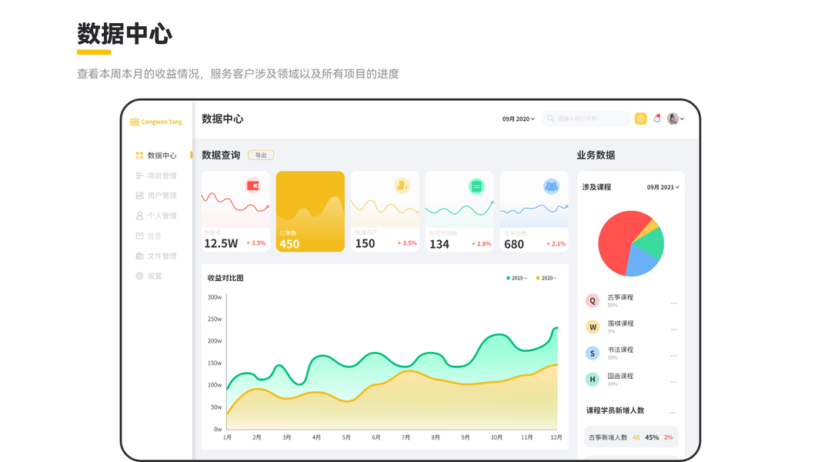
Task: Click the 古筝课程 label
Action: pos(620,297)
